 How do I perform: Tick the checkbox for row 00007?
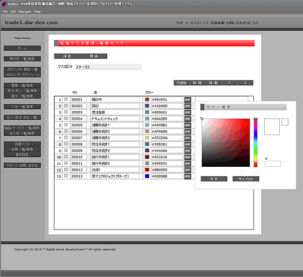tap(66, 137)
